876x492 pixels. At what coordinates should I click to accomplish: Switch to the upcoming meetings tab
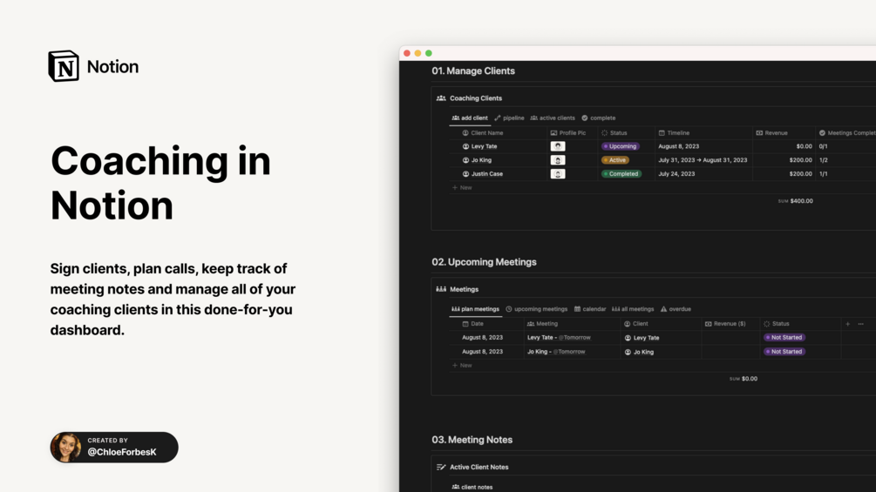pyautogui.click(x=536, y=309)
